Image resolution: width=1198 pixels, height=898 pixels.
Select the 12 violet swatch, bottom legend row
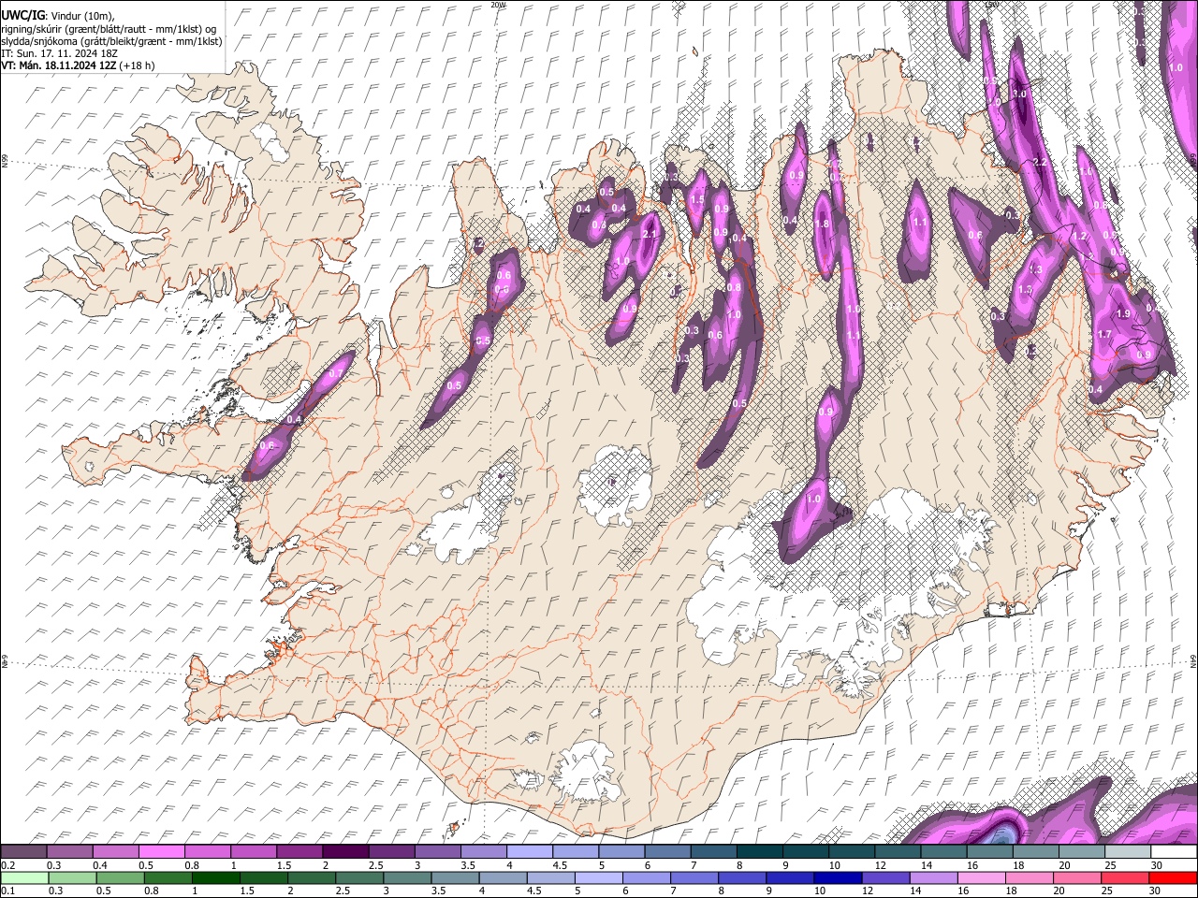(x=884, y=877)
